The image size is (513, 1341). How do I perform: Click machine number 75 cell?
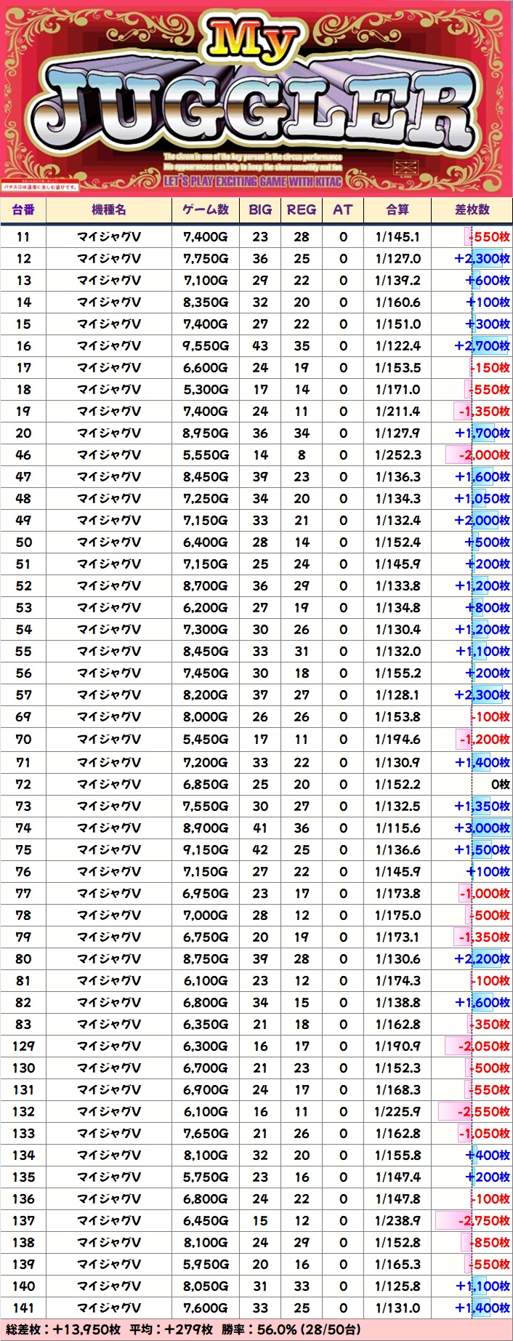pos(23,849)
